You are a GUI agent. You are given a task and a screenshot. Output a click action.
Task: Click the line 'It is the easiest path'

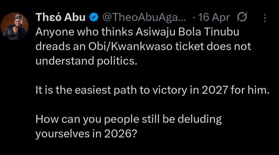pos(153,90)
